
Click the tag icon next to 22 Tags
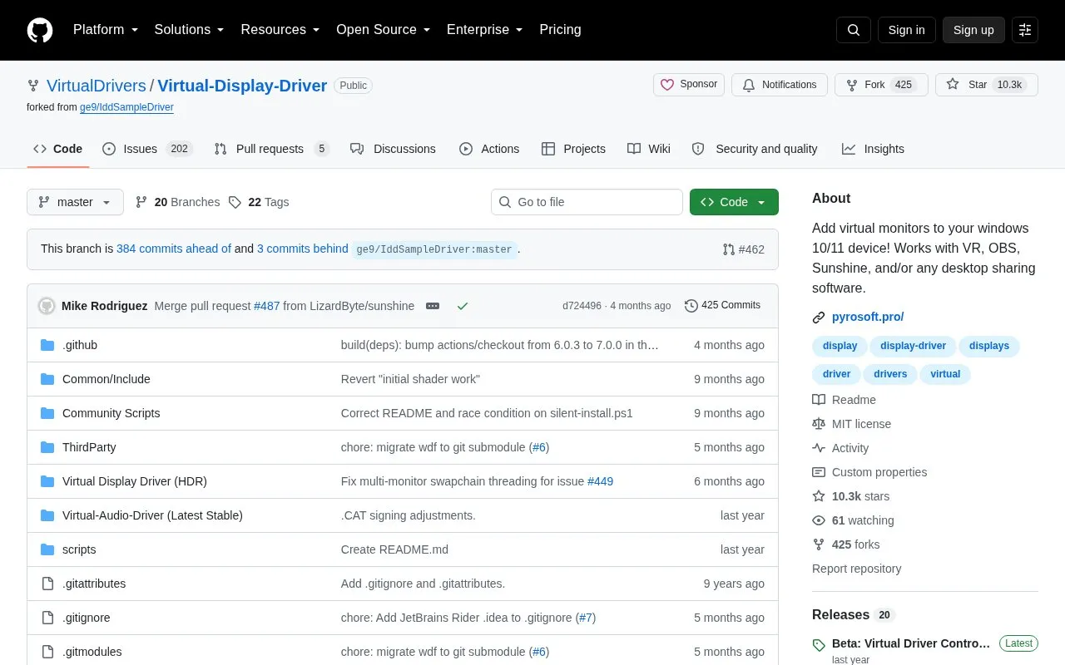(235, 202)
